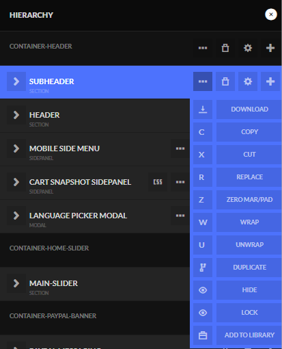Expand the Mobile Side Menu chevron

point(16,148)
